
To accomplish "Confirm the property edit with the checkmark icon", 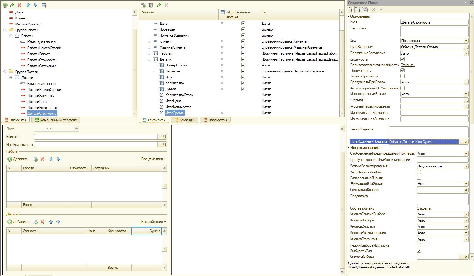I will point(381,9).
